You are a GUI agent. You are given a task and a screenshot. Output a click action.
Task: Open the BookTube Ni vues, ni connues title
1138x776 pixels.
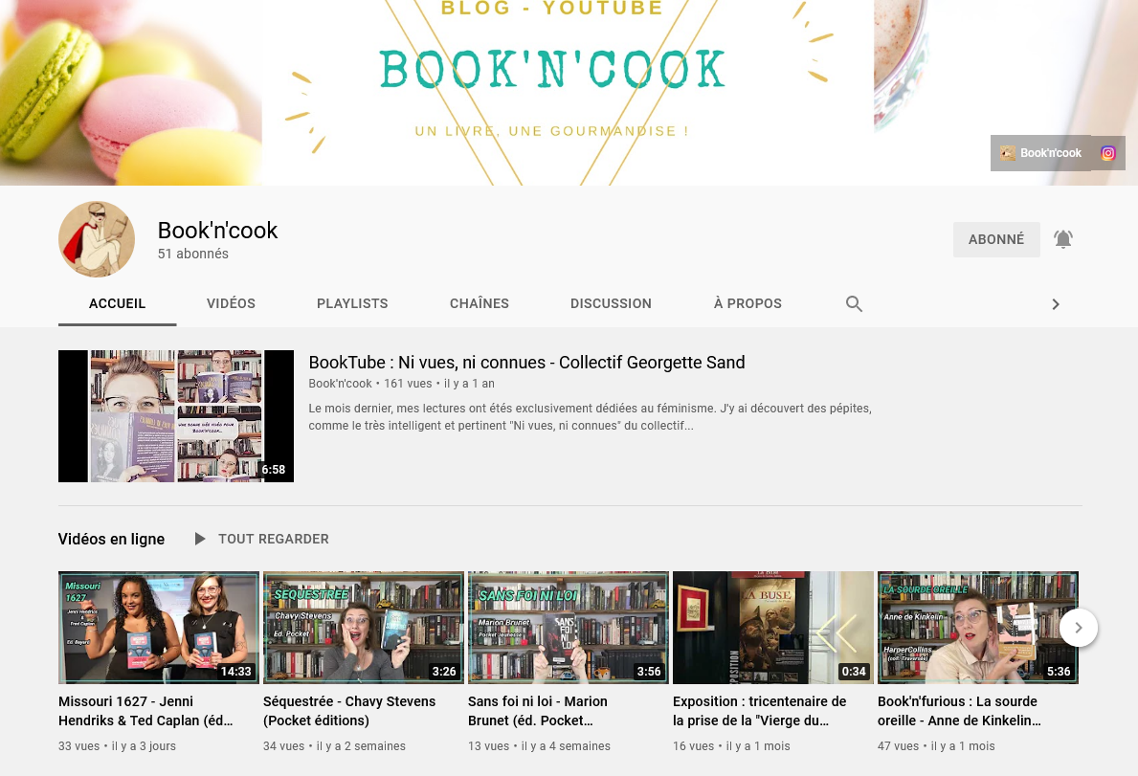click(x=526, y=363)
